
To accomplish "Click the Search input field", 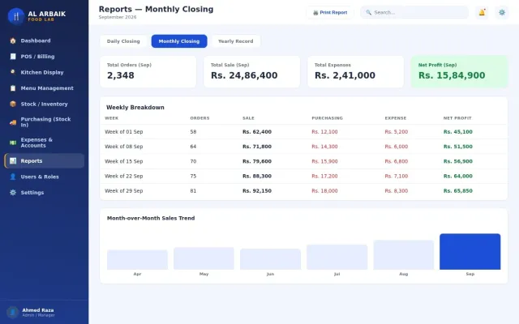I will 414,13.
